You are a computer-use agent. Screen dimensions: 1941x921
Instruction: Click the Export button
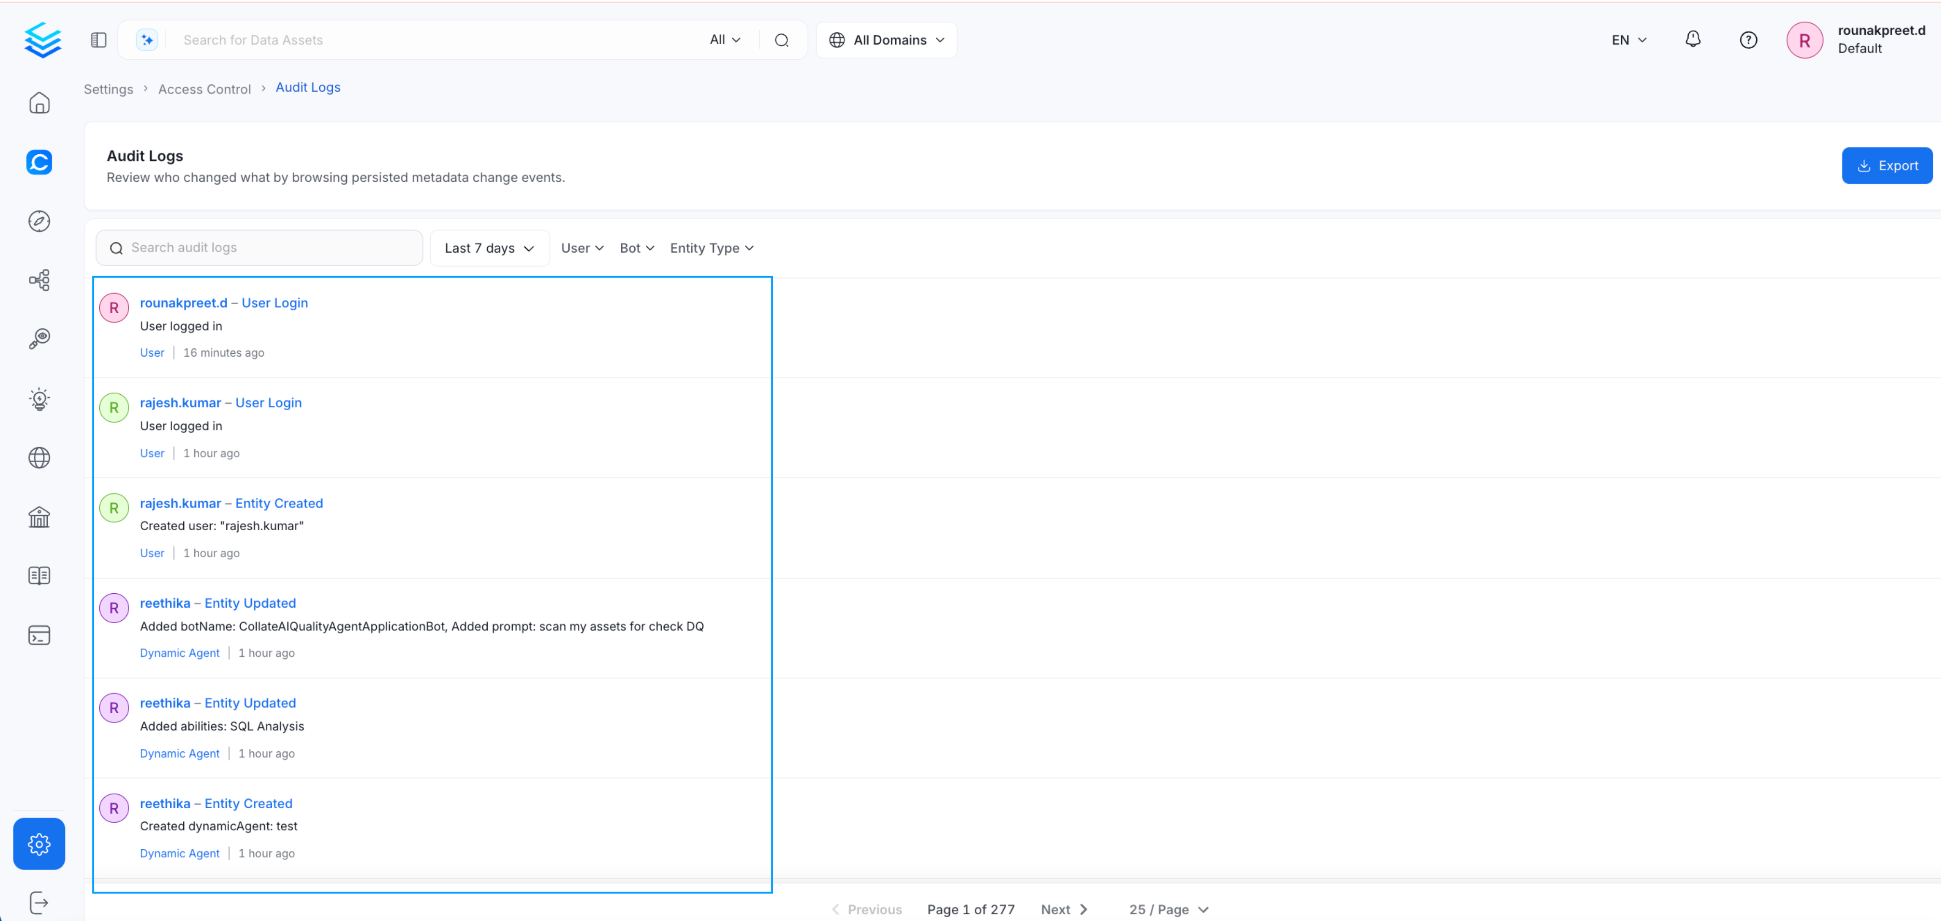click(1887, 165)
